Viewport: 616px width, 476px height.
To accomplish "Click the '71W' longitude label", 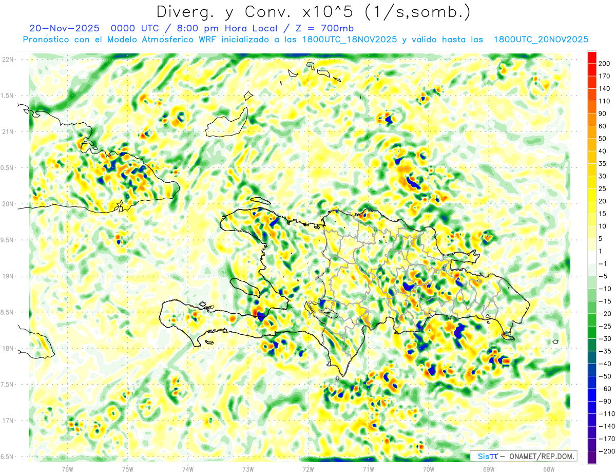I will [x=368, y=469].
